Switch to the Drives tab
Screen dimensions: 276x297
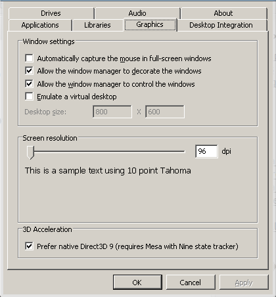pos(51,13)
